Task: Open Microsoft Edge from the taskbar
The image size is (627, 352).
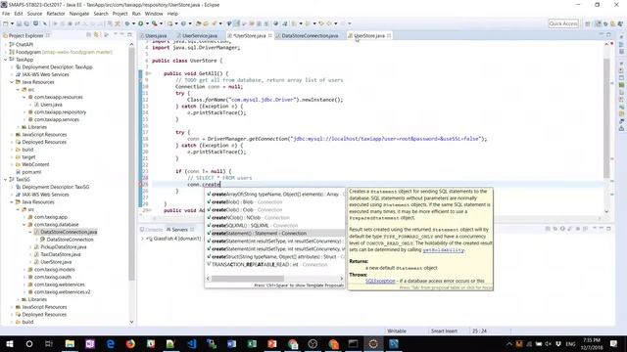Action: 111,343
